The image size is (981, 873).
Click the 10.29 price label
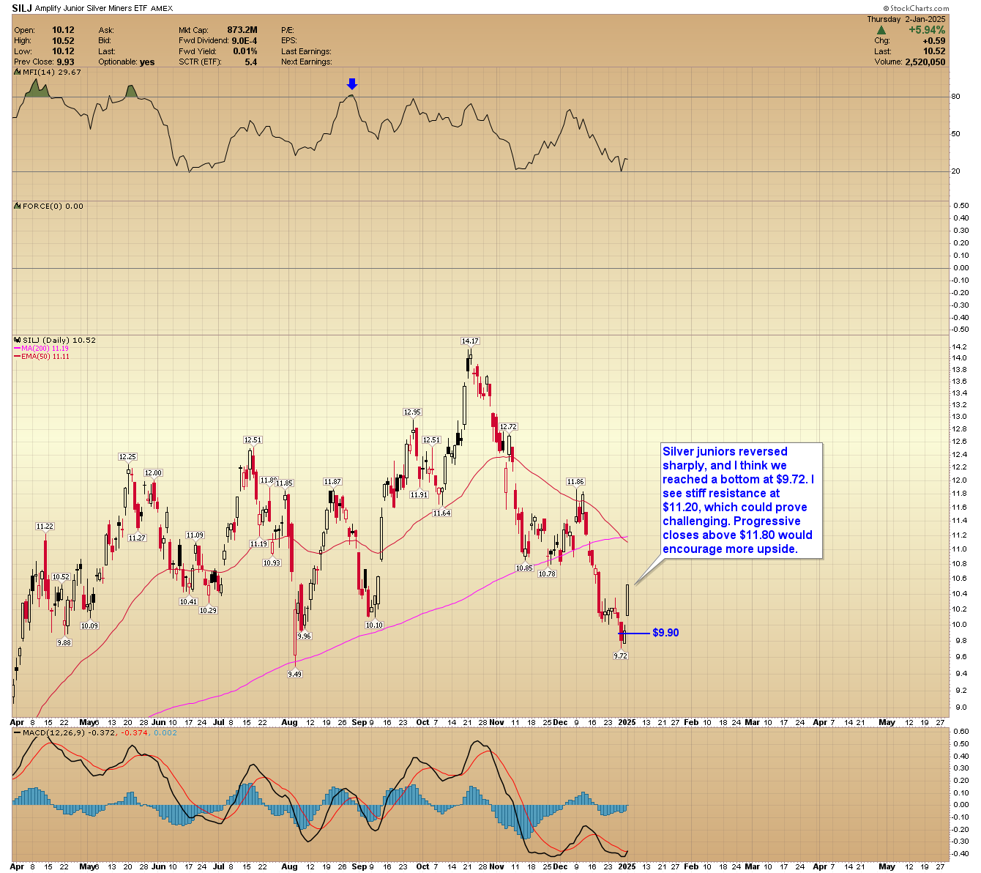[209, 611]
